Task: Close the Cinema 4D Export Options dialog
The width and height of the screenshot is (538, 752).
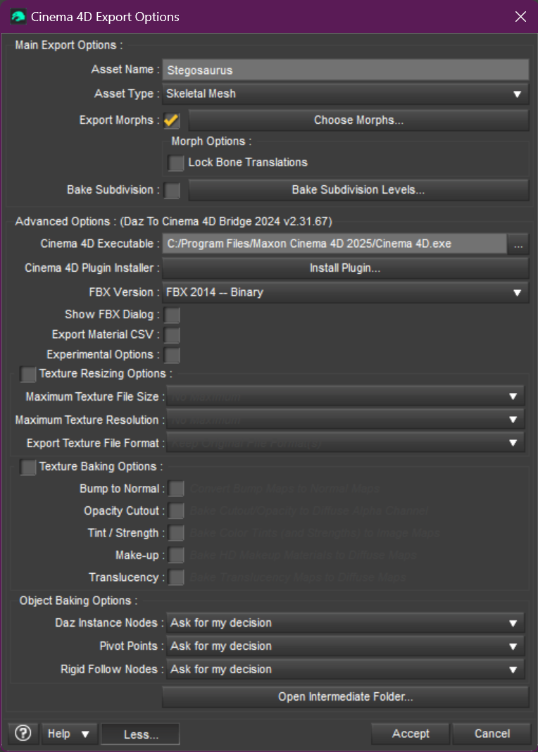Action: tap(520, 17)
